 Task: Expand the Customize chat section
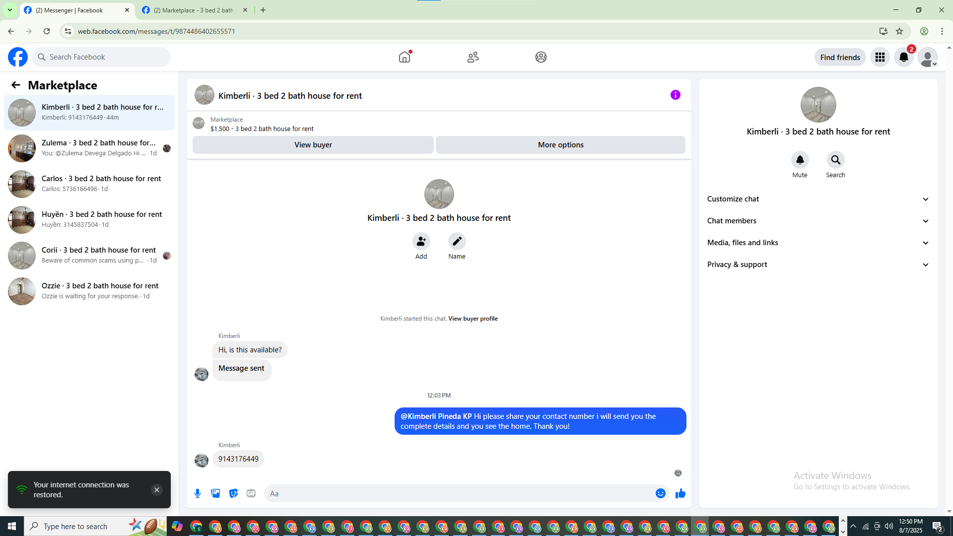(817, 199)
